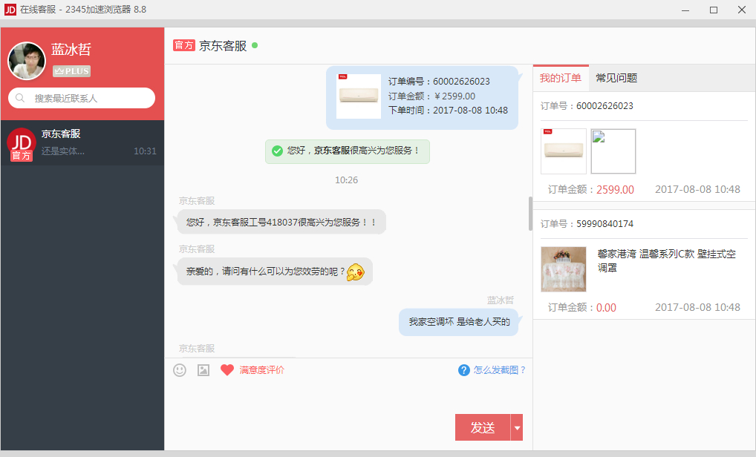Viewport: 756px width, 457px height.
Task: Click the 官方 badge in chat header
Action: tap(183, 45)
